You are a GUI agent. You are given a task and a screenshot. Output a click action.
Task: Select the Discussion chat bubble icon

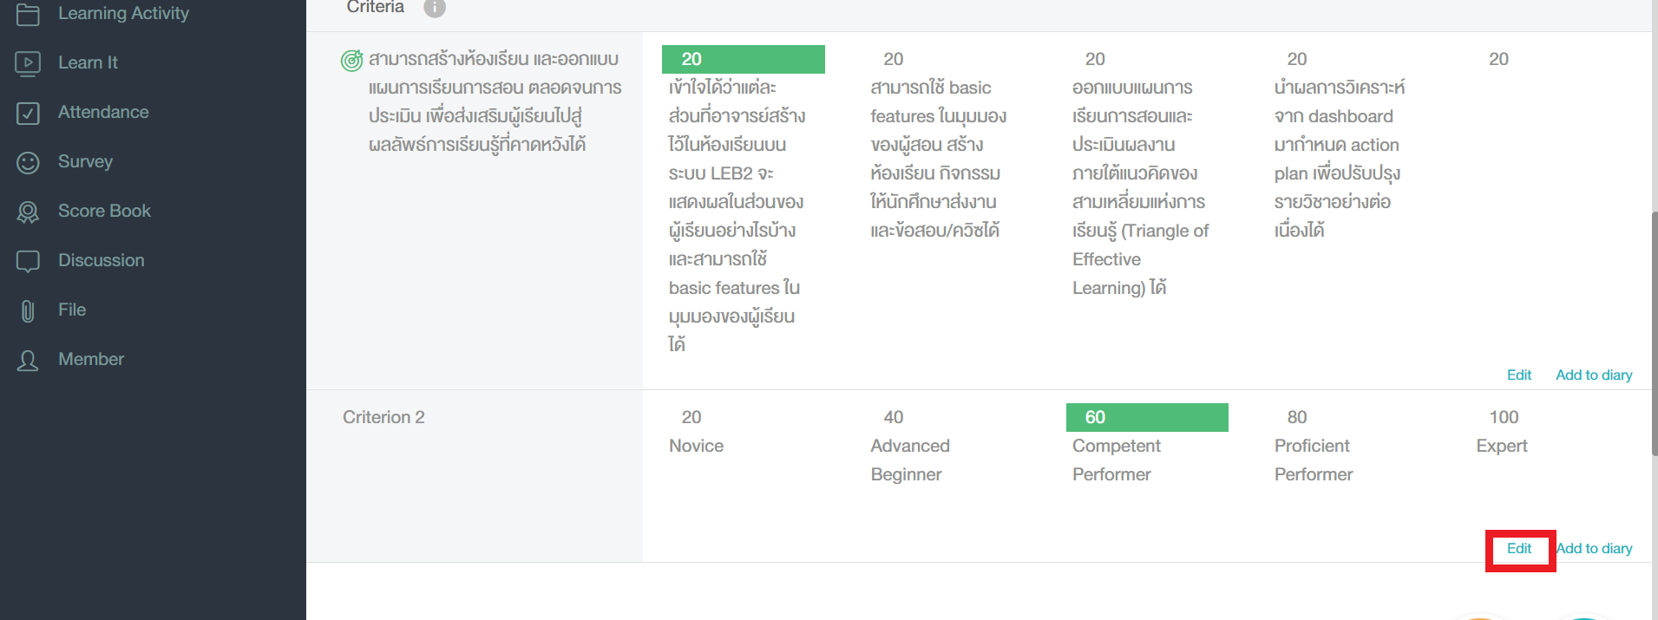click(x=27, y=259)
